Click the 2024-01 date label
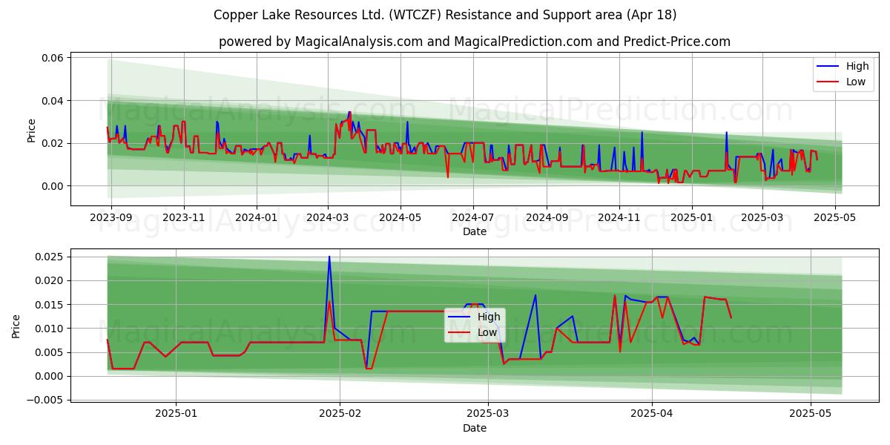Image resolution: width=890 pixels, height=445 pixels. point(256,217)
